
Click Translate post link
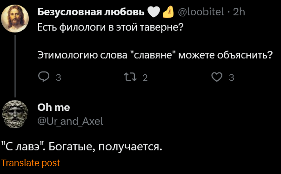click(31, 163)
